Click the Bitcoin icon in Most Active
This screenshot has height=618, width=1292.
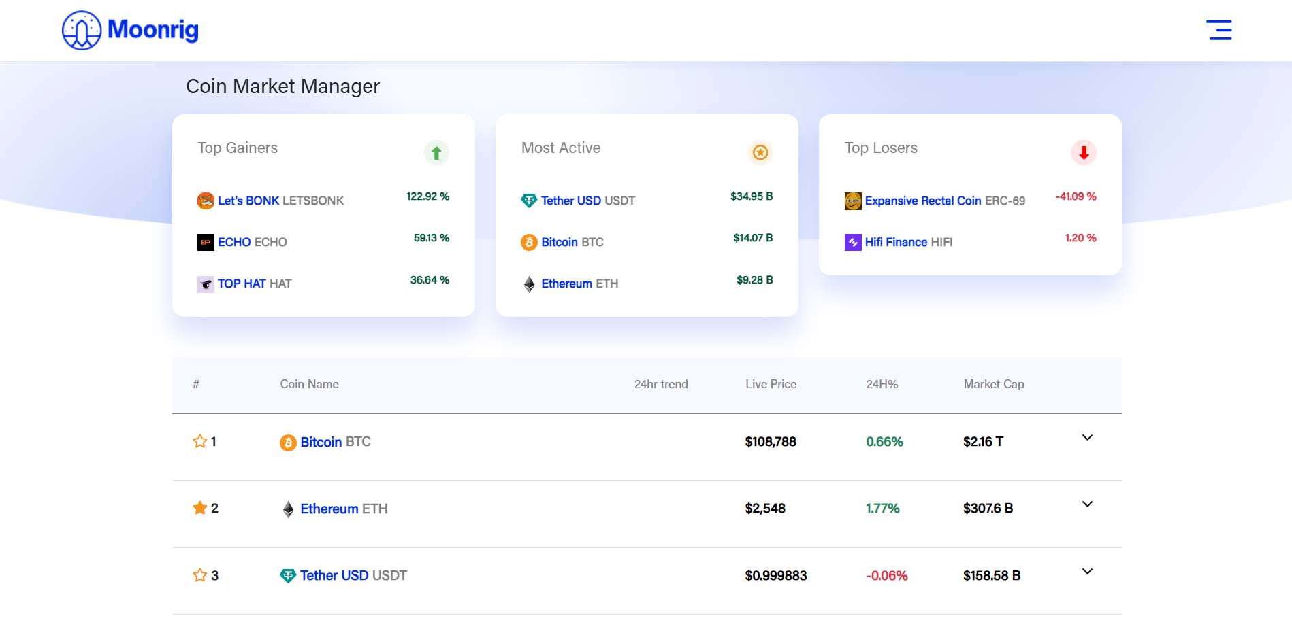[529, 242]
